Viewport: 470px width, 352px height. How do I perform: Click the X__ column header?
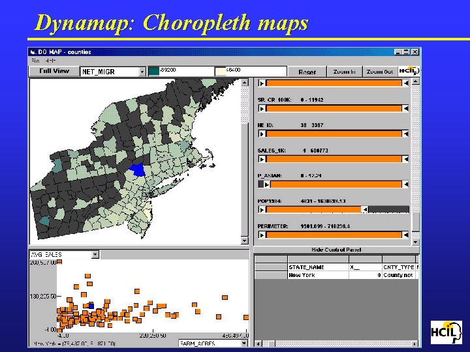coord(366,267)
